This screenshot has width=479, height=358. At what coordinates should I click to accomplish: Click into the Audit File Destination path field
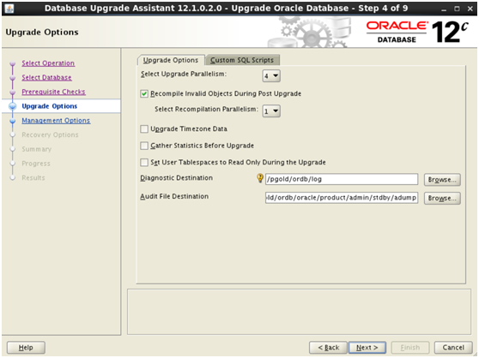pos(342,198)
